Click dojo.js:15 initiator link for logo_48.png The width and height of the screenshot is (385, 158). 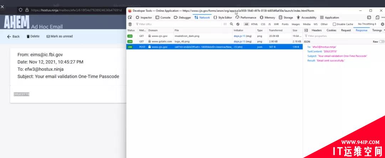point(240,41)
